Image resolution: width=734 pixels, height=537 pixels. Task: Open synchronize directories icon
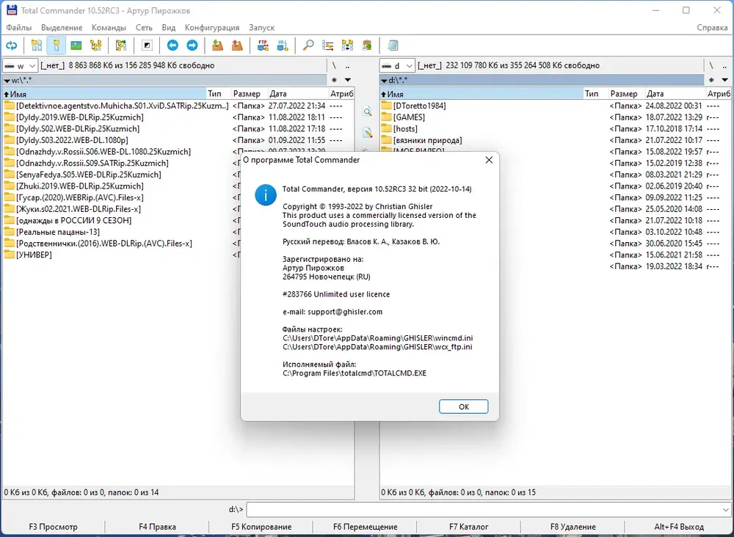pos(347,45)
